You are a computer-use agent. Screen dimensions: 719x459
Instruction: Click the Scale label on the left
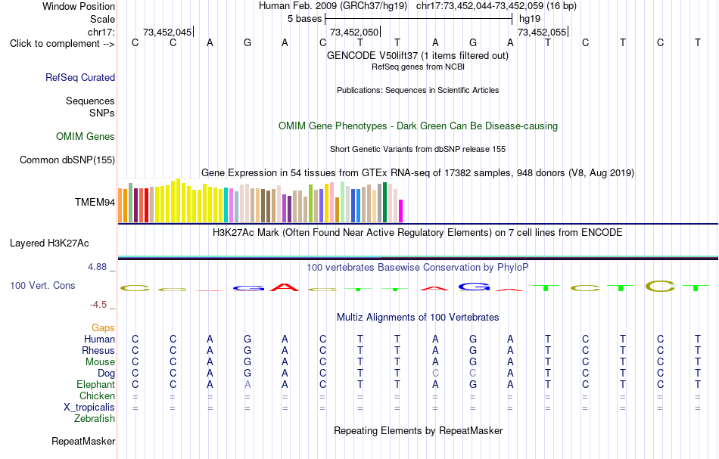(103, 19)
